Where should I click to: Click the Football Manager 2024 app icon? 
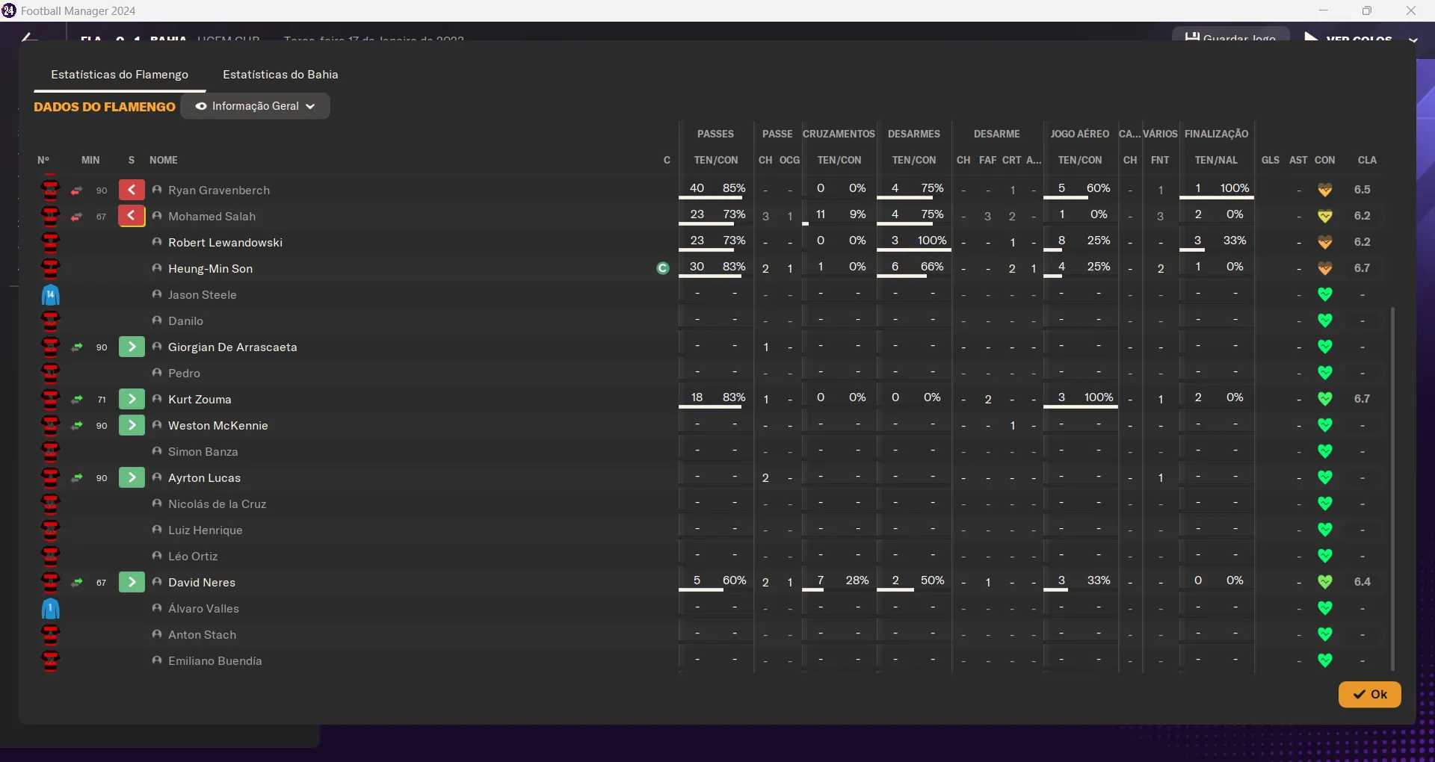pyautogui.click(x=9, y=10)
